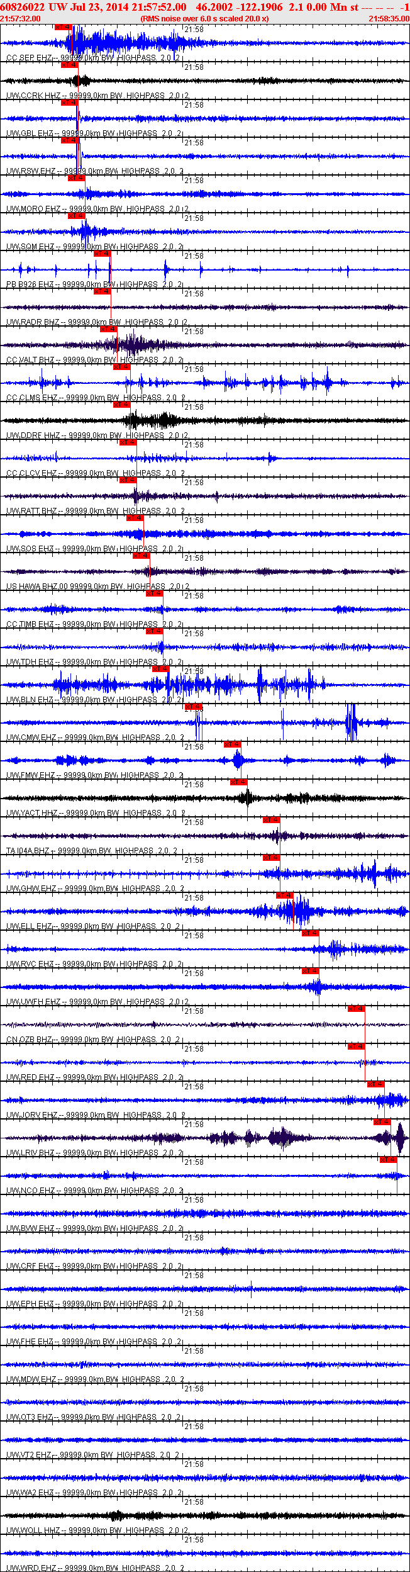This screenshot has height=1572, width=410.
Task: Click the UW.RATT BHZ station label
Action: (31, 511)
